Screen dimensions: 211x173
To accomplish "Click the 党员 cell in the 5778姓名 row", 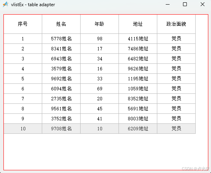I will 176,39.
